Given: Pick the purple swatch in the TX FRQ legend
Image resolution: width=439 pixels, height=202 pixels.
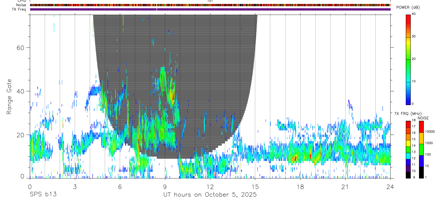Looking at the screenshot, I should click(x=408, y=169).
